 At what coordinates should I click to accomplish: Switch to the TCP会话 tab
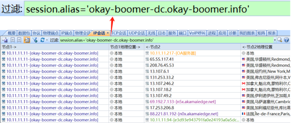click(x=119, y=33)
